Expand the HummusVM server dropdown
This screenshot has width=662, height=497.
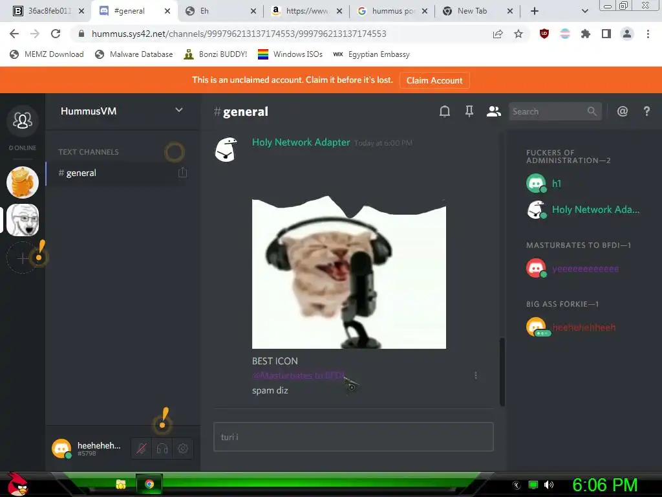pyautogui.click(x=178, y=110)
